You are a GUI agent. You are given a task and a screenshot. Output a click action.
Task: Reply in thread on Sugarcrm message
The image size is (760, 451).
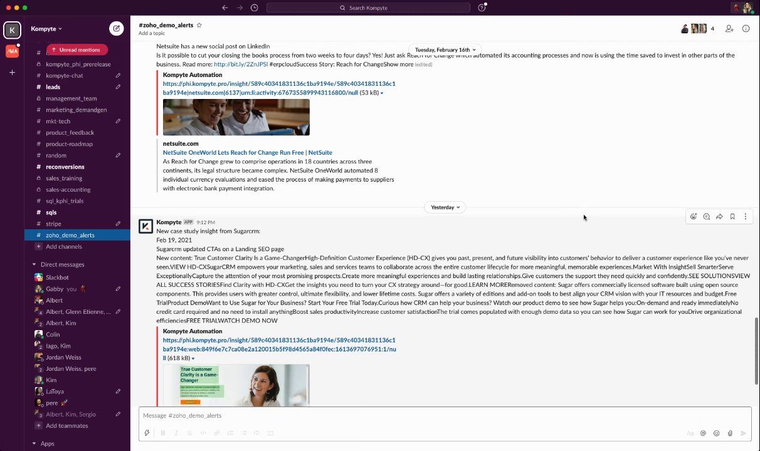coord(706,217)
